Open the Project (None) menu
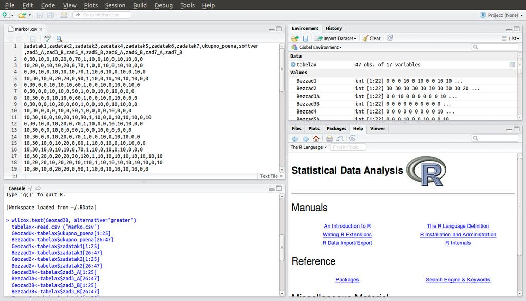Viewport: 526px width, 301px height. (501, 15)
